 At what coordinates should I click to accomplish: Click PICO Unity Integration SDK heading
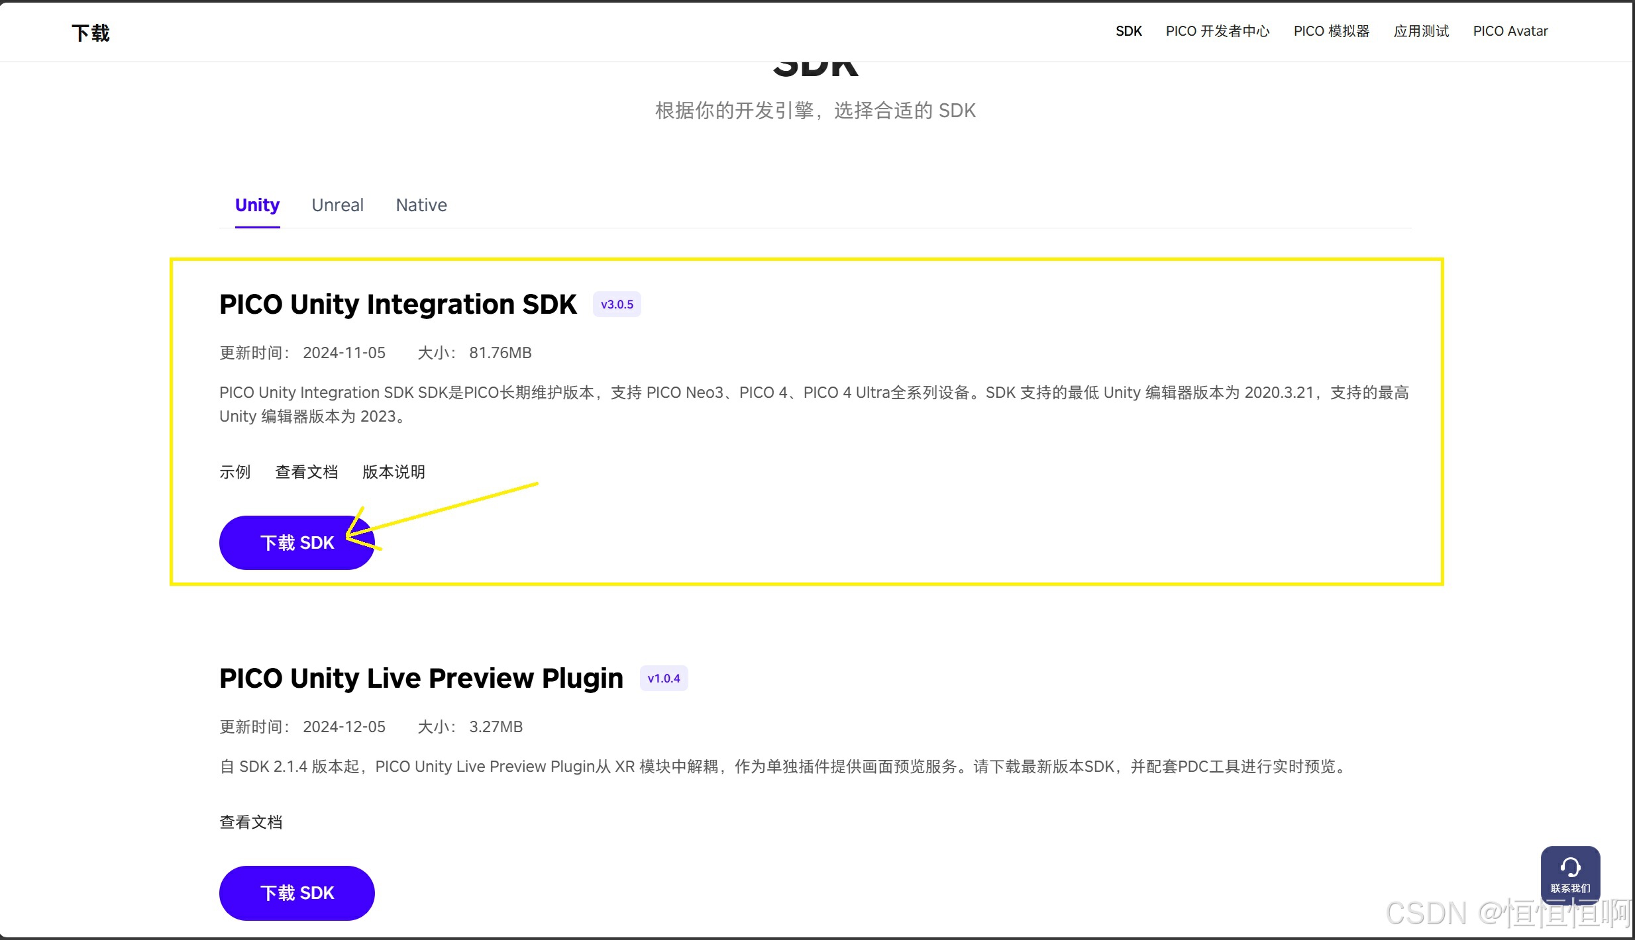click(x=397, y=305)
